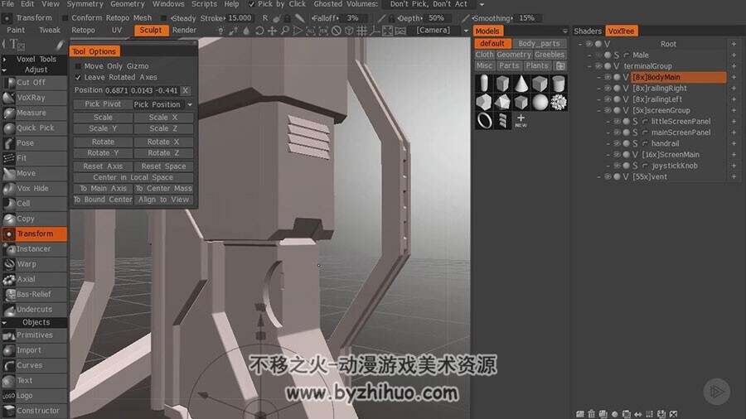Activate the Quick Pick tool

(x=33, y=128)
